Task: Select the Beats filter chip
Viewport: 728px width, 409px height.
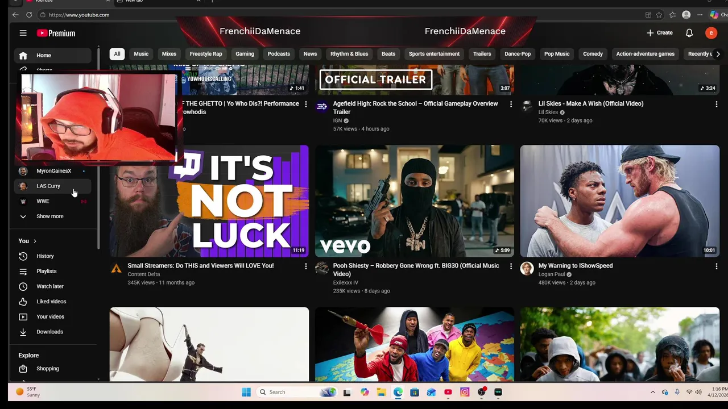Action: tap(388, 54)
